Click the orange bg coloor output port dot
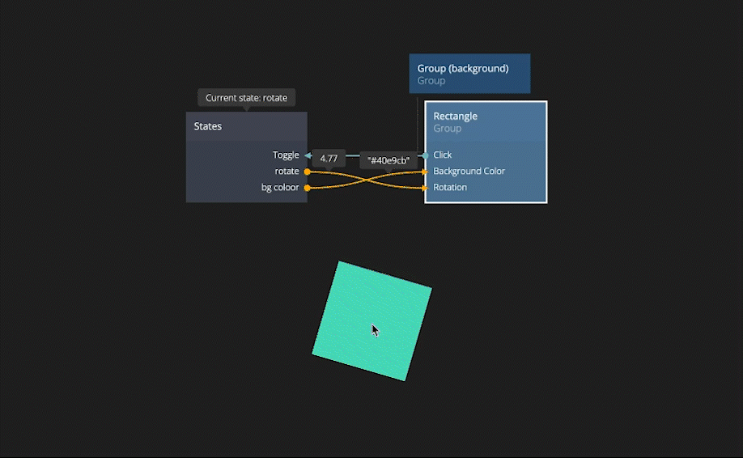 click(x=307, y=188)
